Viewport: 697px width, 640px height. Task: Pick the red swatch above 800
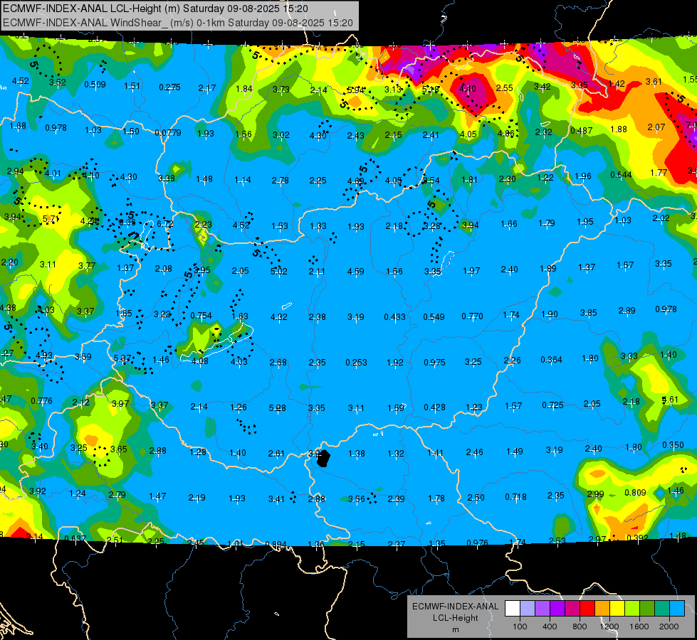(x=587, y=609)
